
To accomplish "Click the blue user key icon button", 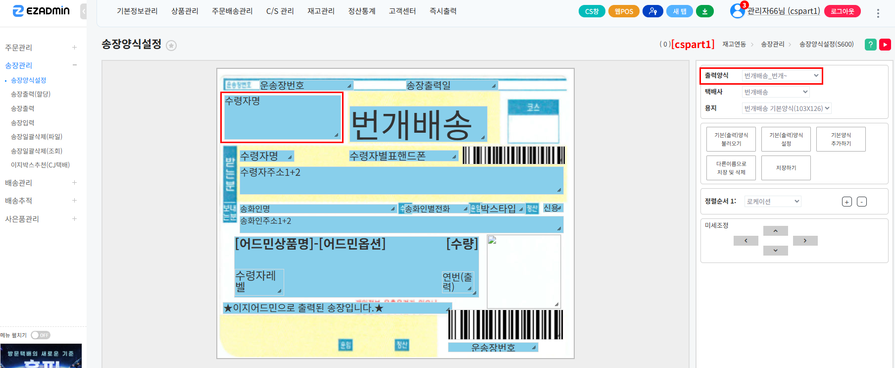I will [653, 11].
